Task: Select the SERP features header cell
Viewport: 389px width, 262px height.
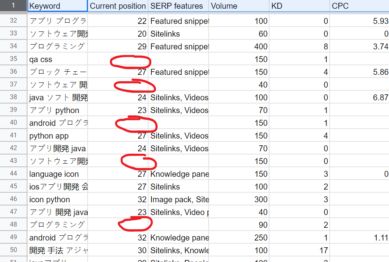Action: [x=178, y=6]
